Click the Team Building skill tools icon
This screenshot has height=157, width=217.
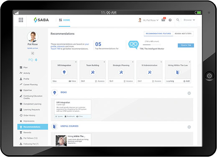coord(93,72)
